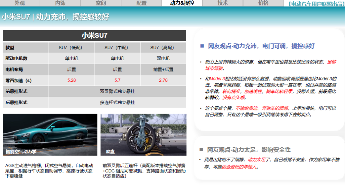The height and width of the screenshot is (194, 345).
Task: Click the 多连杆式独立悬挂 cell
Action: (118, 102)
